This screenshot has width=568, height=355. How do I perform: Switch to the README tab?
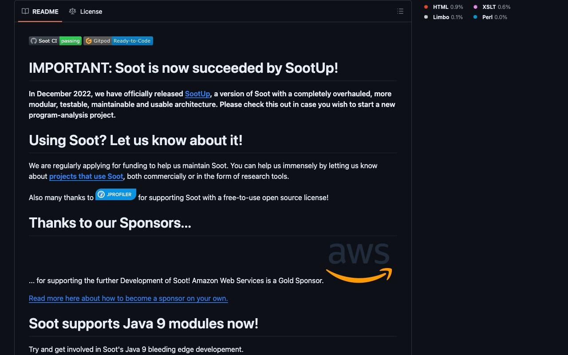click(x=40, y=12)
